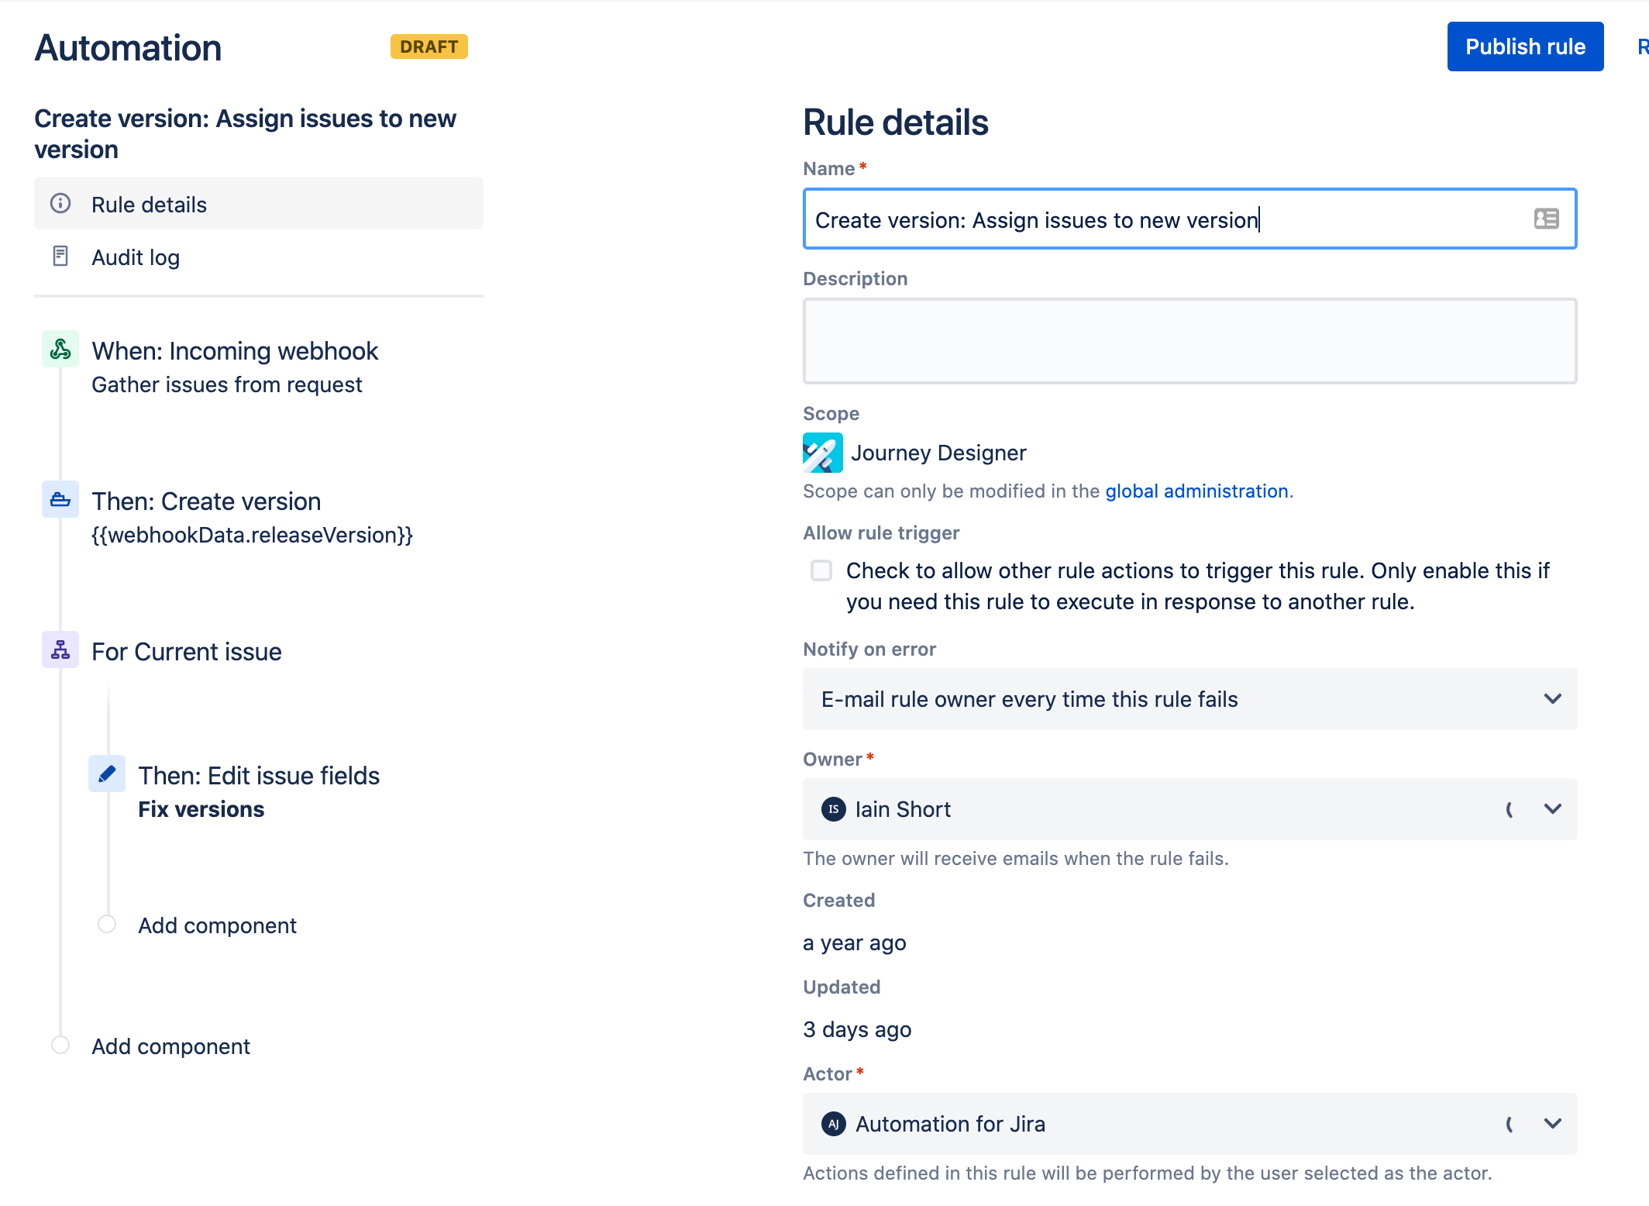Click the bottom Add component circle
1649x1206 pixels.
pyautogui.click(x=60, y=1045)
